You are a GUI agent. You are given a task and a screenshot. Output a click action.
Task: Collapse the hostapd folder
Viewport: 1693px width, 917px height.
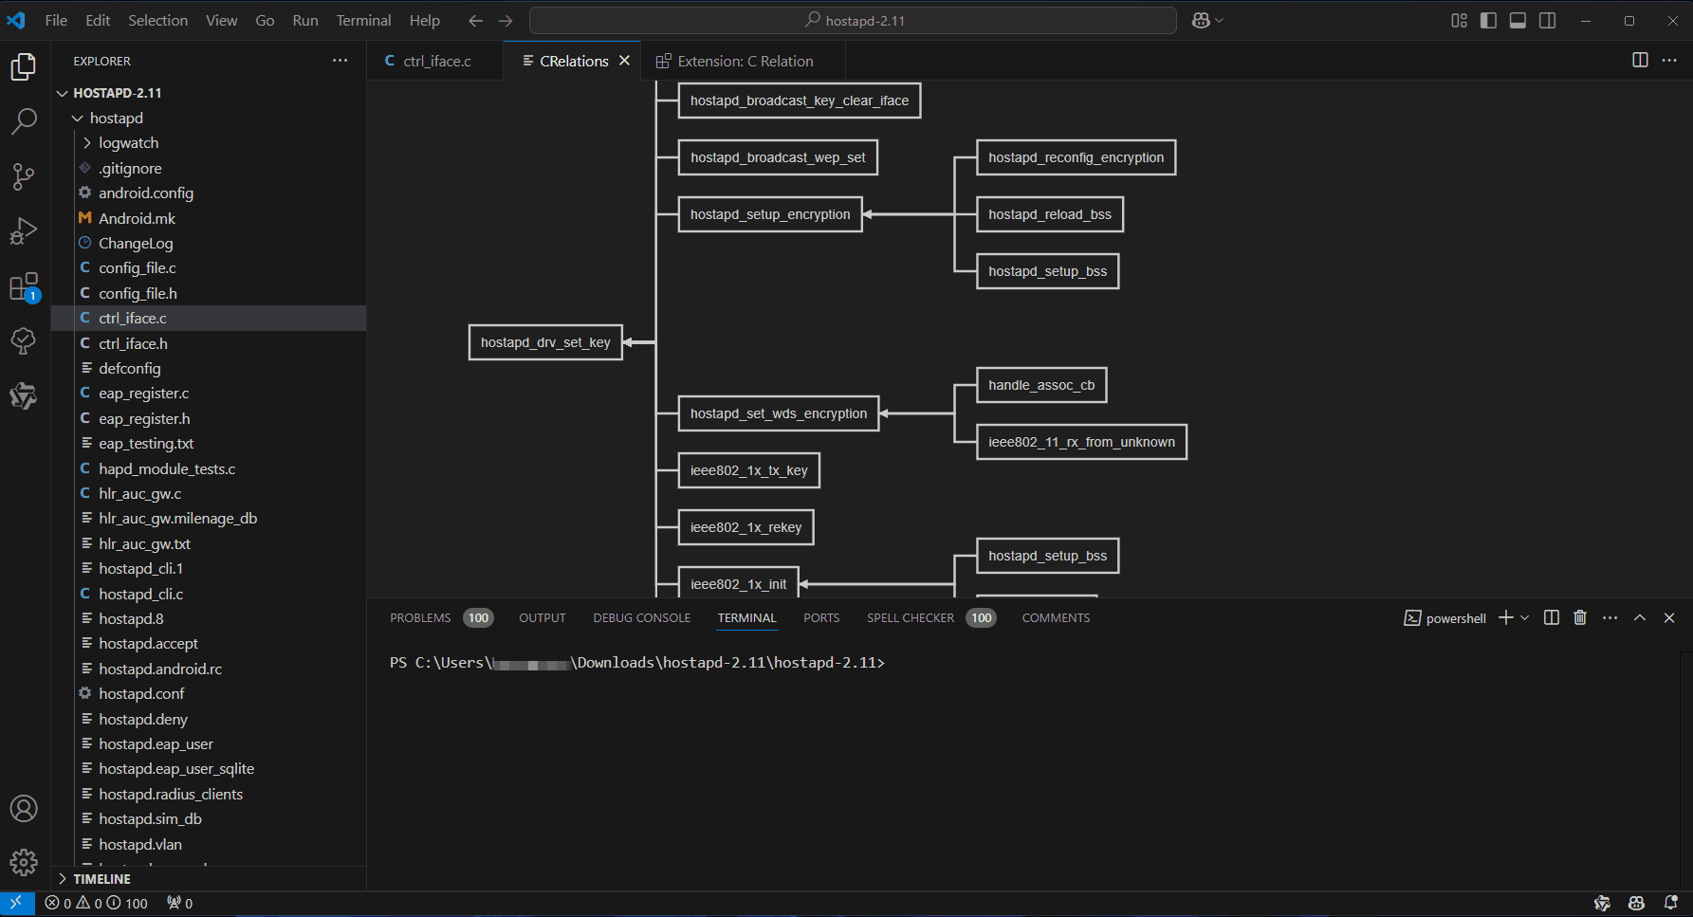click(78, 118)
